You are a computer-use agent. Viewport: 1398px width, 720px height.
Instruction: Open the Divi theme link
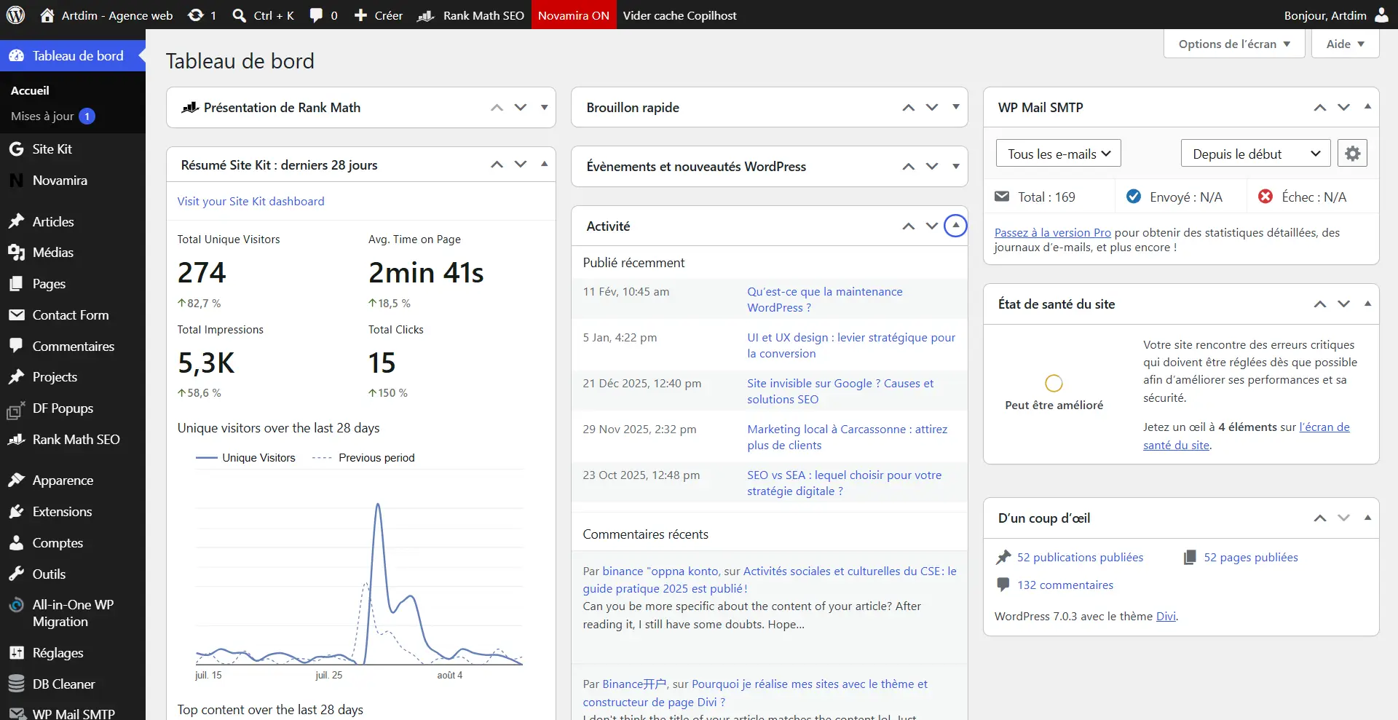[1166, 617]
